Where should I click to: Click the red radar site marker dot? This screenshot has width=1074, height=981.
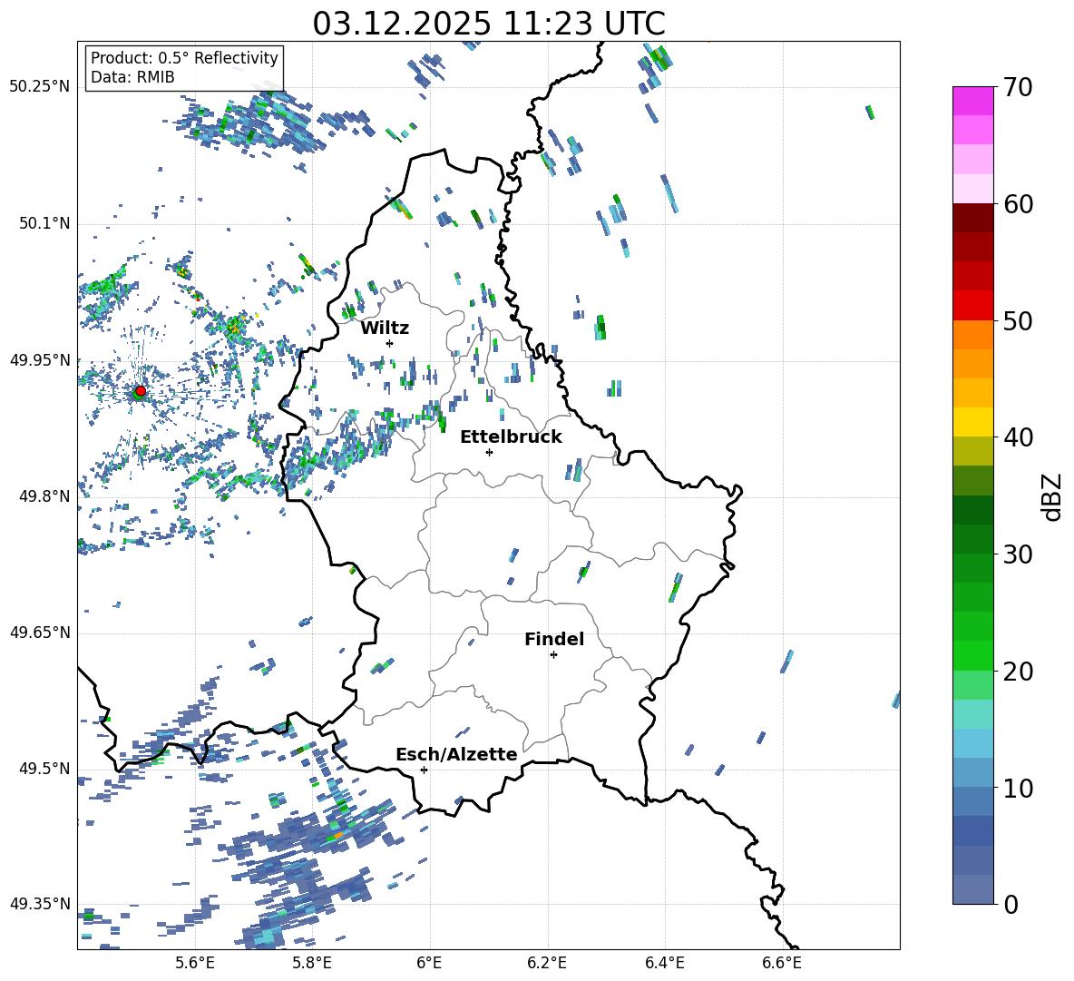point(140,391)
